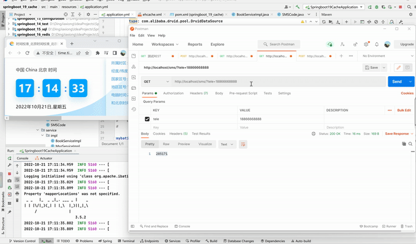Image resolution: width=416 pixels, height=244 pixels.
Task: Expand the Text format dropdown
Action: (227, 144)
